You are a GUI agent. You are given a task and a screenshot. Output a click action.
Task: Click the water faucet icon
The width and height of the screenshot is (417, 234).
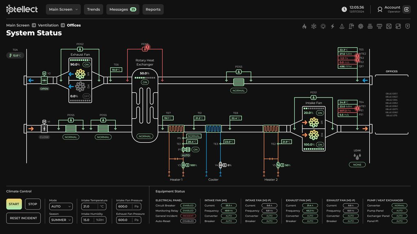pyautogui.click(x=351, y=26)
